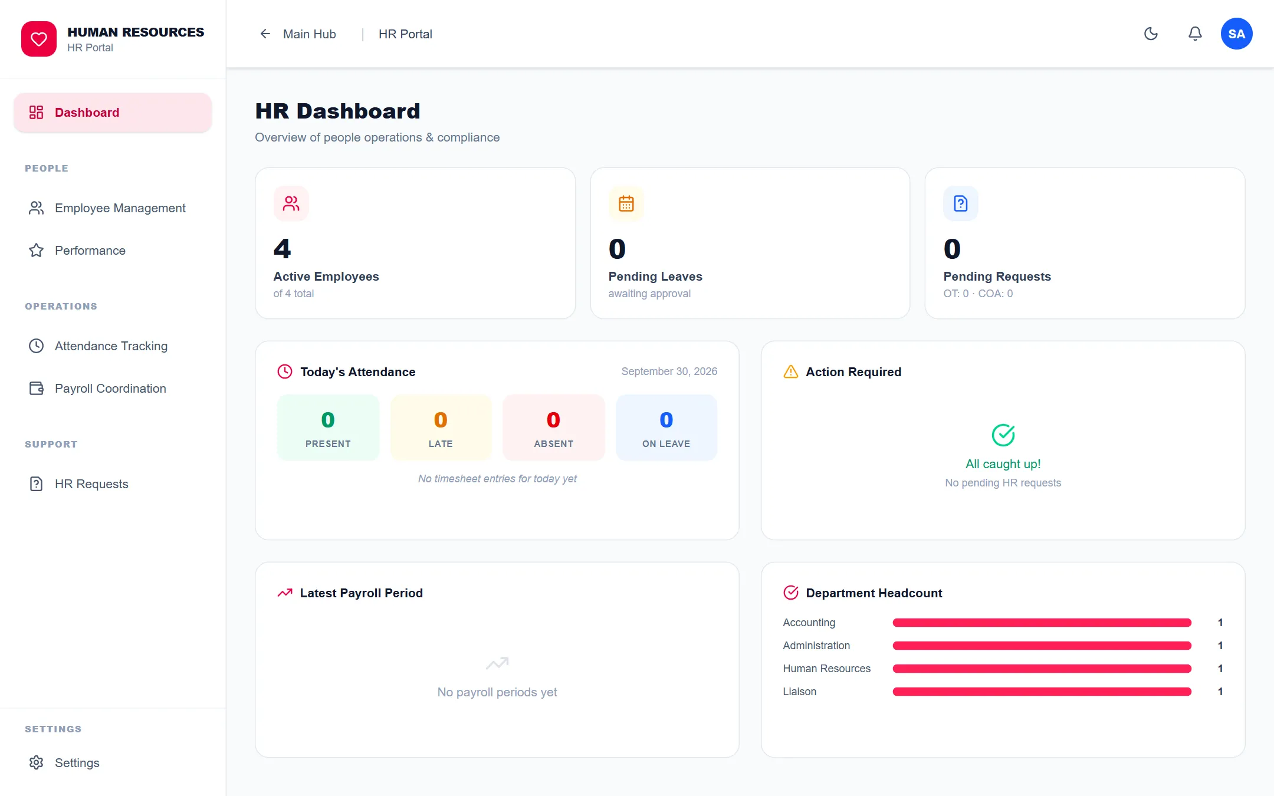The width and height of the screenshot is (1274, 796).
Task: Navigate to Attendance Tracking
Action: coord(113,346)
